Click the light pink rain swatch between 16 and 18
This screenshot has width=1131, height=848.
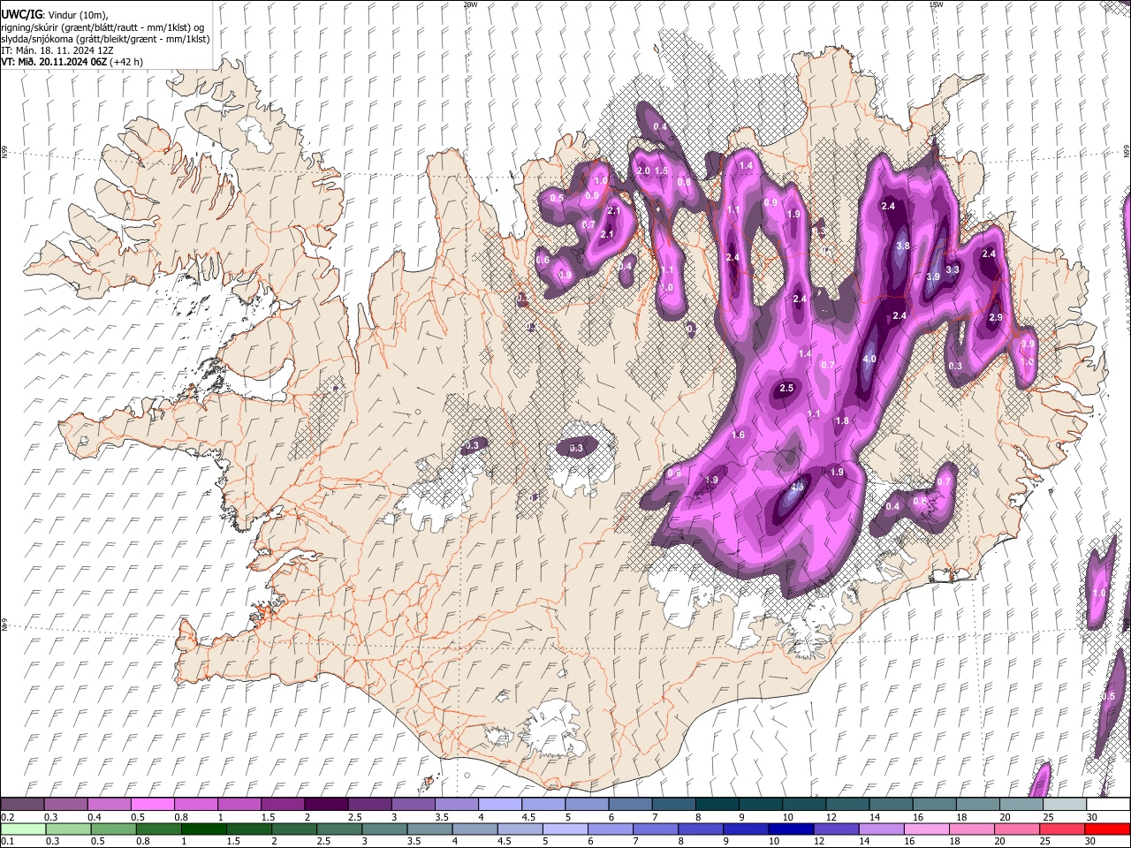tap(926, 829)
